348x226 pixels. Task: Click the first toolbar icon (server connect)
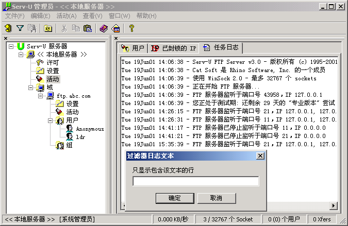pos(8,28)
